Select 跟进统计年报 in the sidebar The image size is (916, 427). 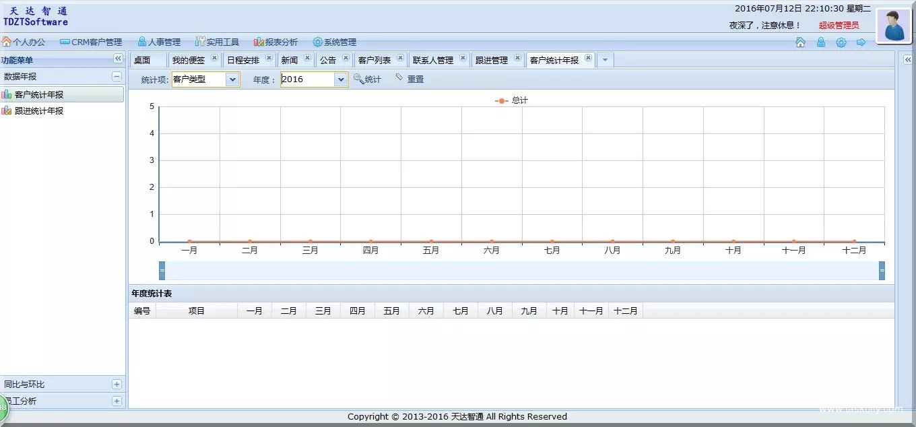click(x=39, y=111)
